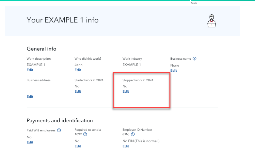
Task: Show help for Required to send a 1099
Action: pos(85,134)
